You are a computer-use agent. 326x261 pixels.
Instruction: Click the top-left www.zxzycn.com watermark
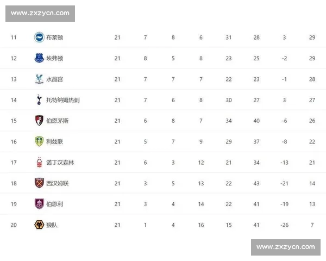[x=41, y=13]
